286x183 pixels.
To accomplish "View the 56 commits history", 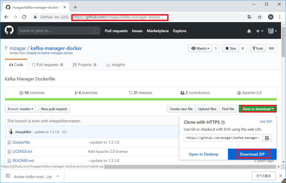I will point(32,93).
